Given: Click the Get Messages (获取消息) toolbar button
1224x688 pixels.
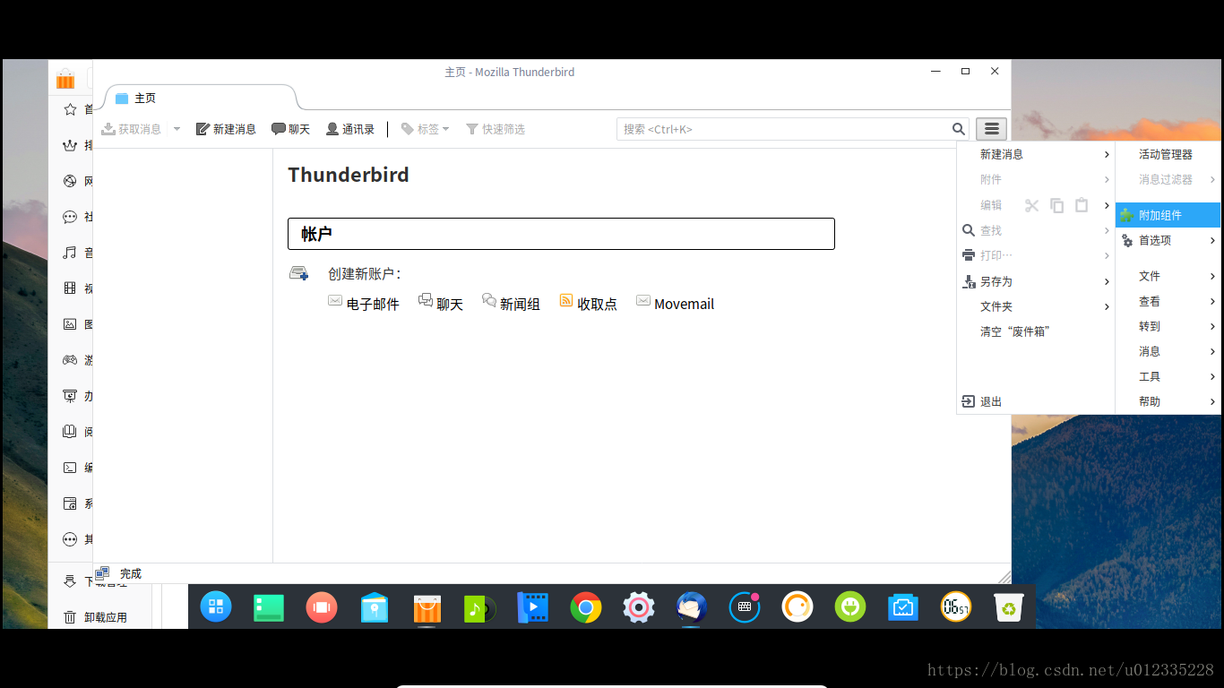Looking at the screenshot, I should point(132,129).
